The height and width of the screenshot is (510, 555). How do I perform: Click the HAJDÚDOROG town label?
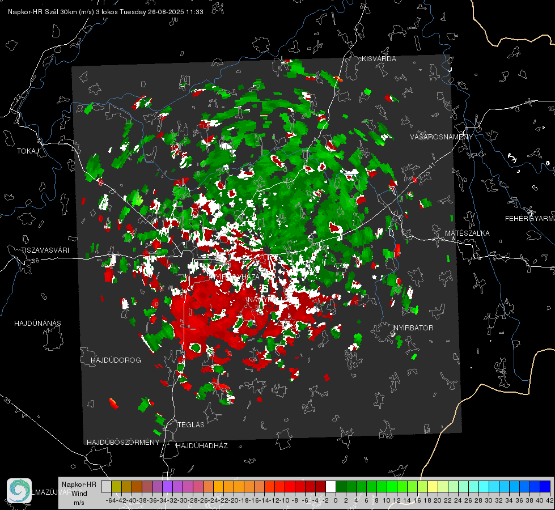point(116,360)
